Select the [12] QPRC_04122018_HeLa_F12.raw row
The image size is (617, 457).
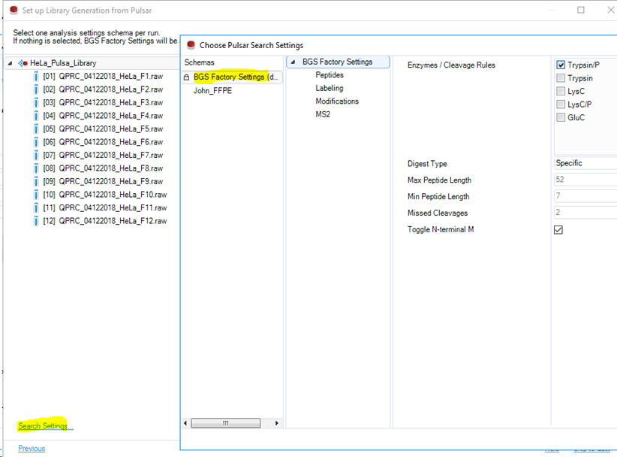click(x=104, y=221)
